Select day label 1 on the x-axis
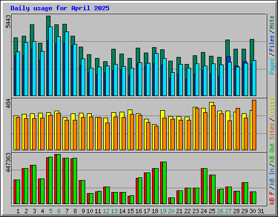The height and width of the screenshot is (217, 278). pyautogui.click(x=18, y=211)
